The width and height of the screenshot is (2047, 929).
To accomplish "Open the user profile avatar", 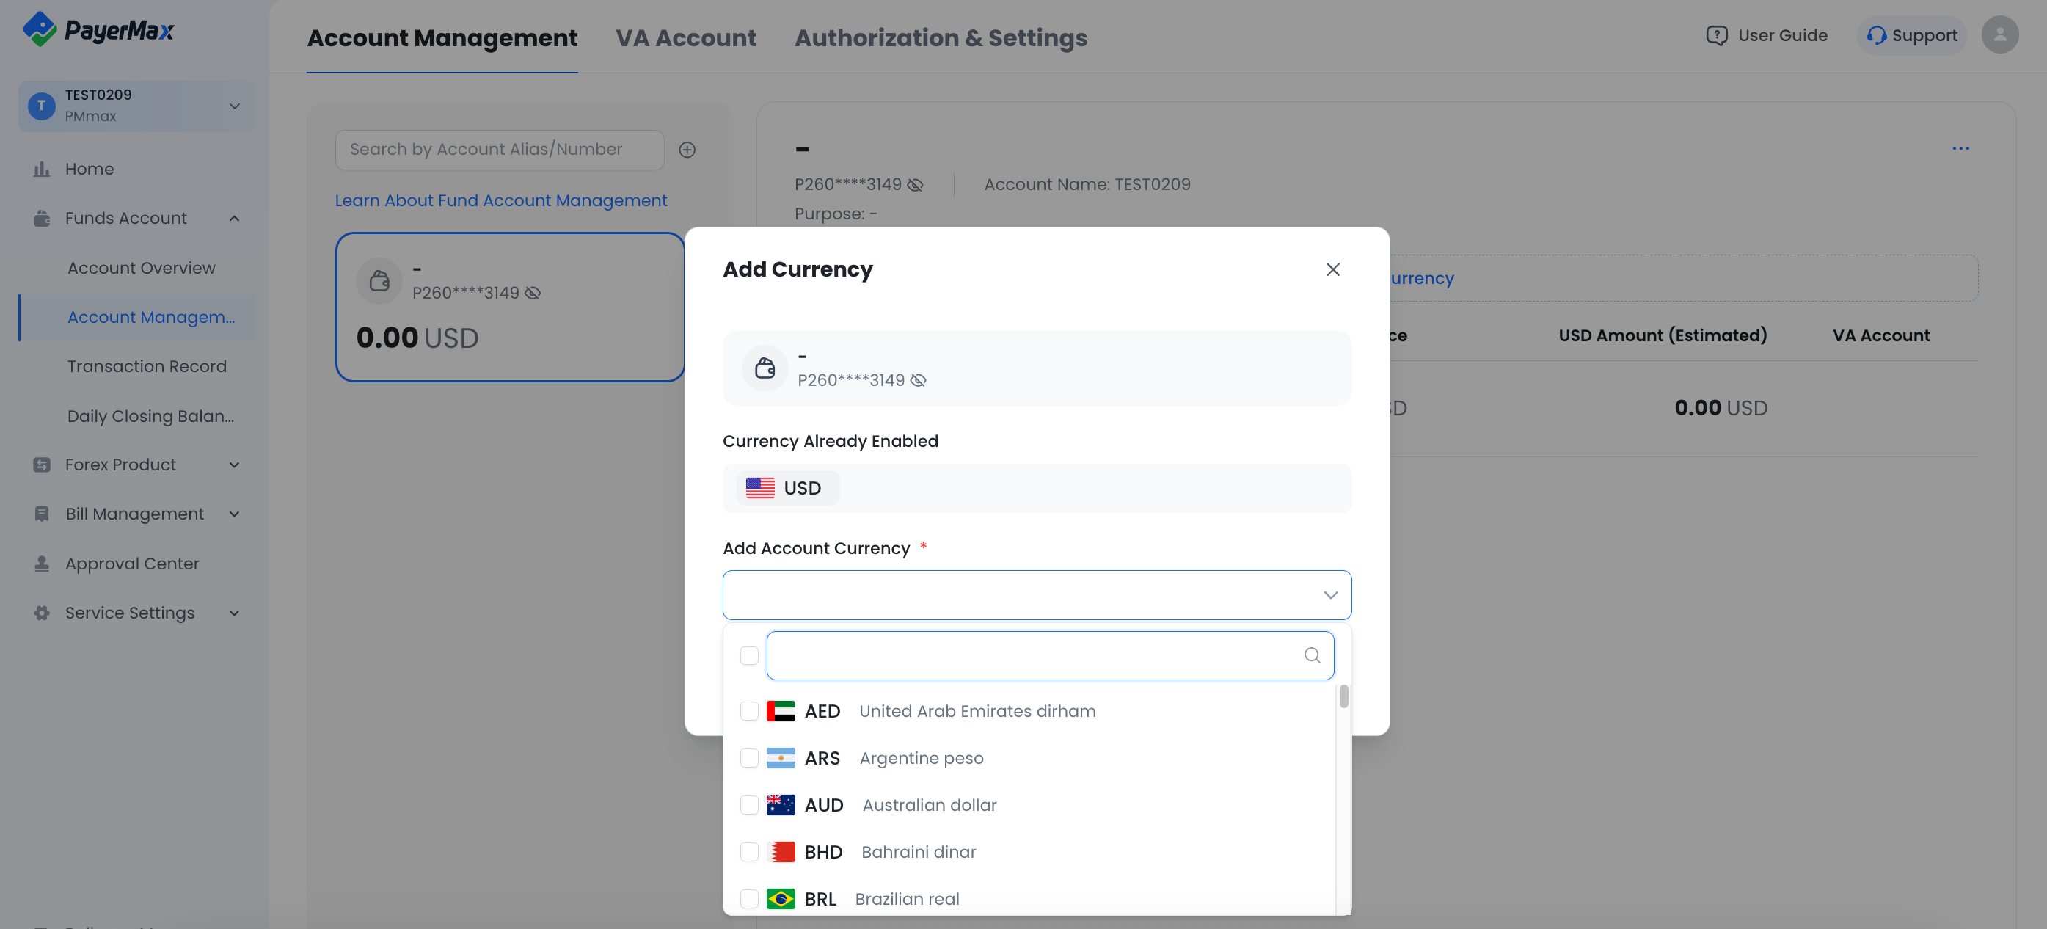I will (x=1999, y=35).
